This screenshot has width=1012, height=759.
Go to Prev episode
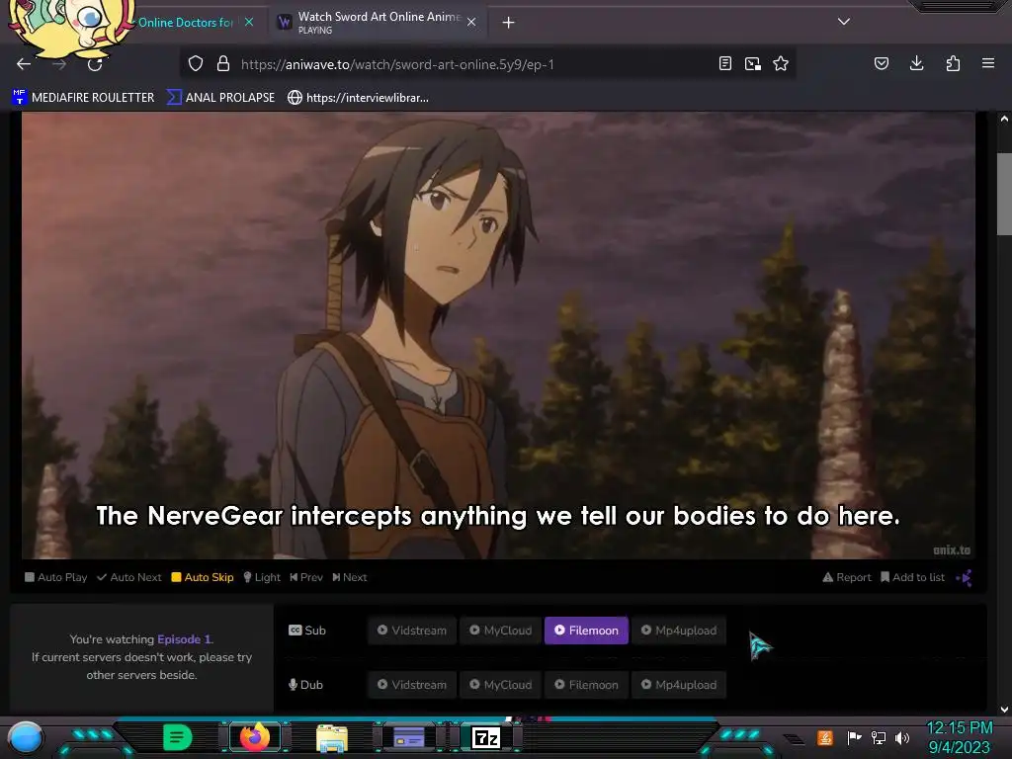[x=306, y=577]
